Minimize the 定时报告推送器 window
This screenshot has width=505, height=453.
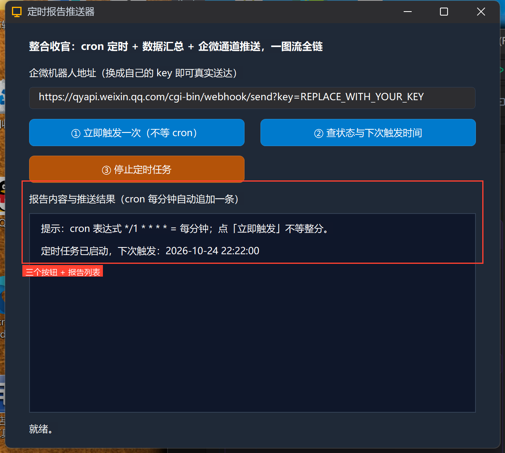[408, 12]
